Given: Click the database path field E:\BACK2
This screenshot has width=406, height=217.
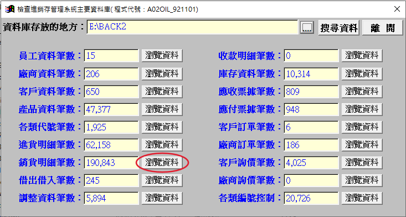Looking at the screenshot, I should click(x=193, y=27).
